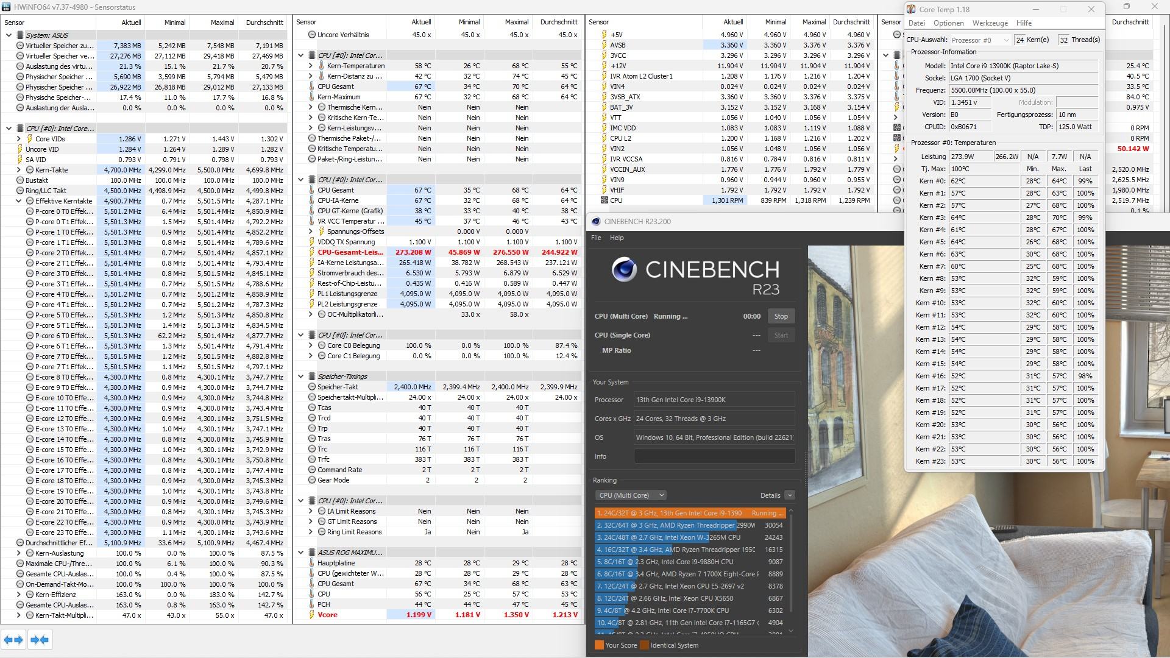Click the lightning icon next to Core VIDs

point(29,139)
